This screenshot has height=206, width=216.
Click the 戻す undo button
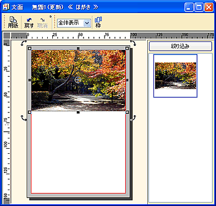tap(28, 23)
